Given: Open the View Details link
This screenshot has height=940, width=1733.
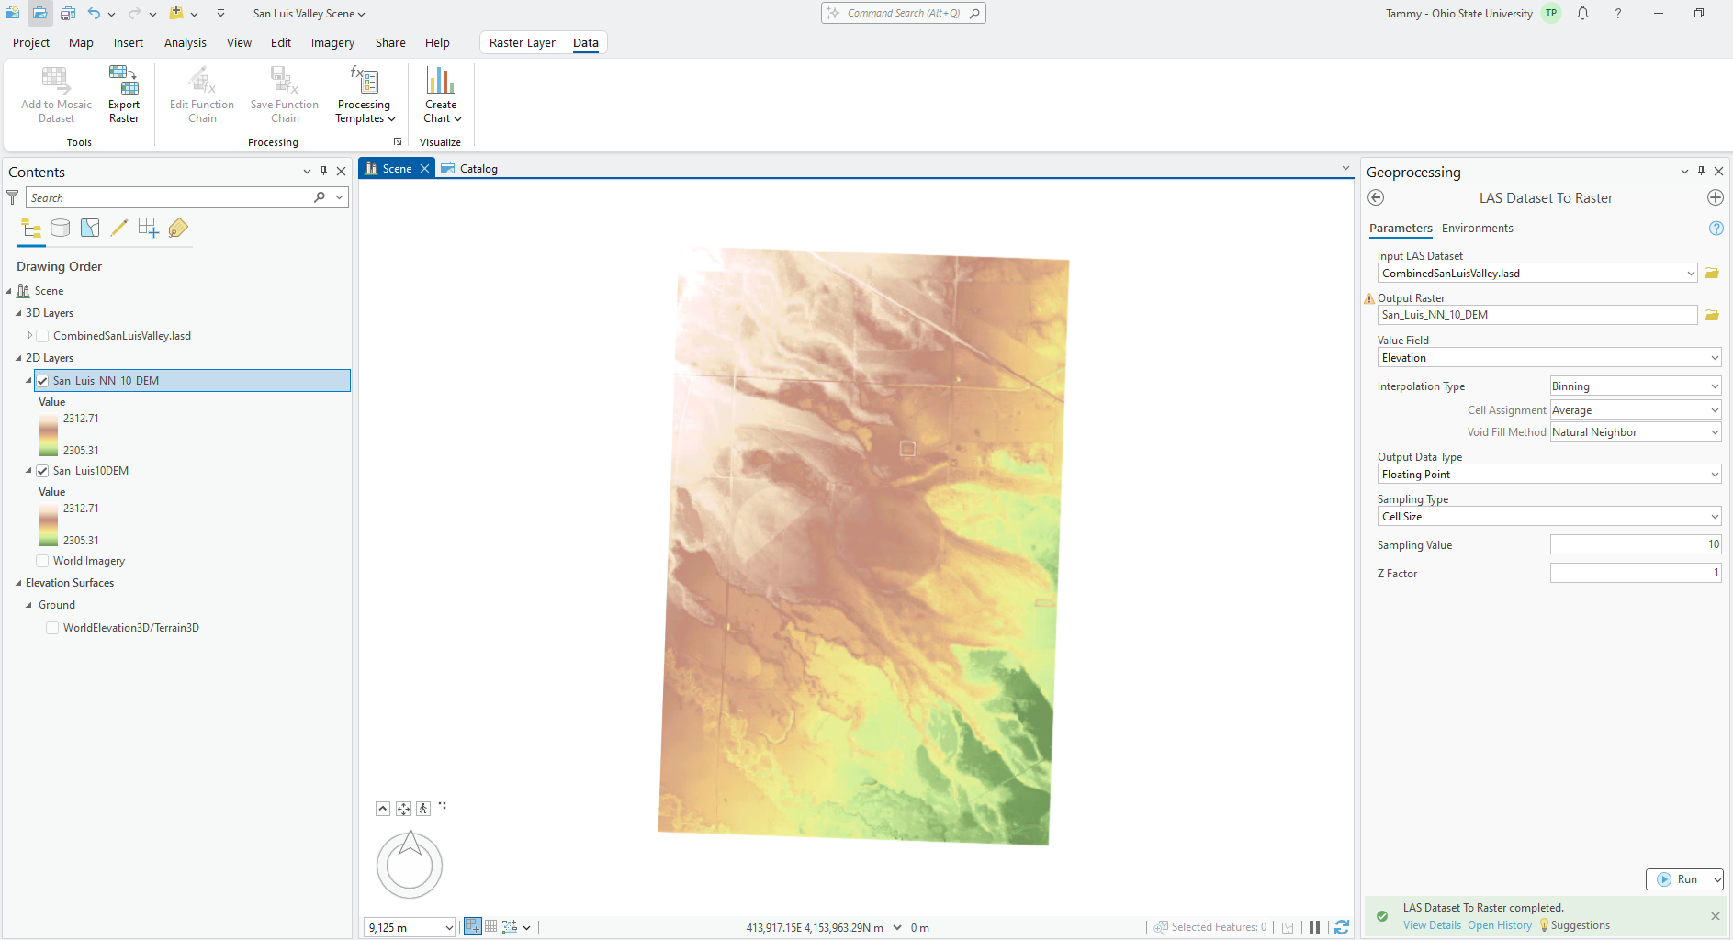Looking at the screenshot, I should [1432, 925].
